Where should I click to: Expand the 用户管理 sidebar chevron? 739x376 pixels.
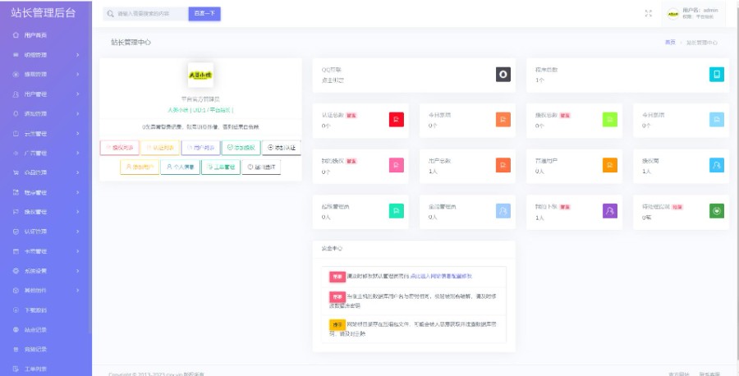click(78, 94)
